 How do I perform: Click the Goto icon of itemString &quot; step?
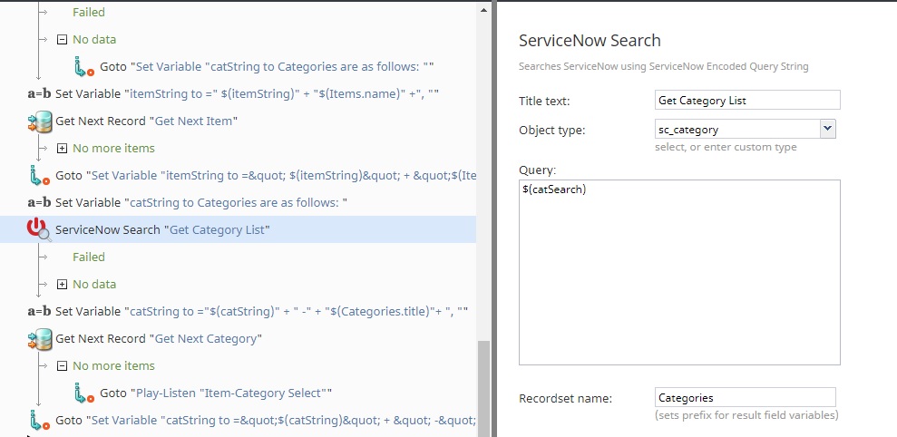coord(39,176)
